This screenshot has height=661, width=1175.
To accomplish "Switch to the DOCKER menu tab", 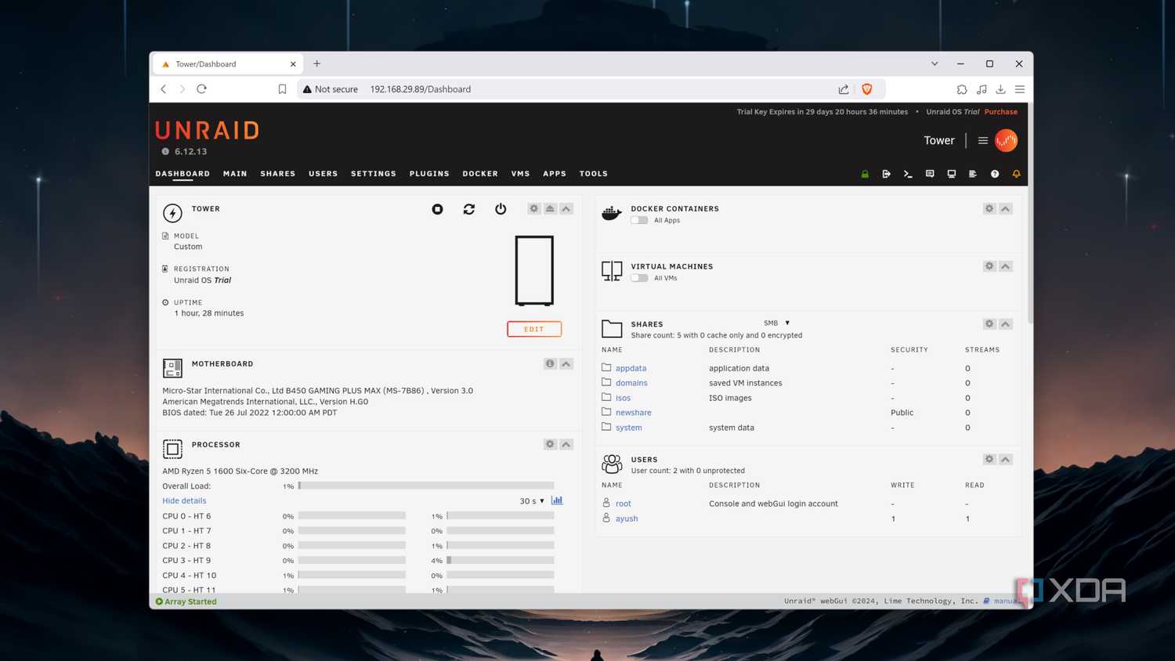I will pyautogui.click(x=480, y=174).
